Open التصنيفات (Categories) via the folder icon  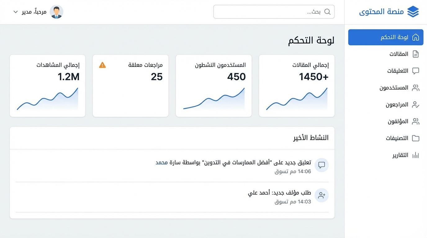(416, 138)
